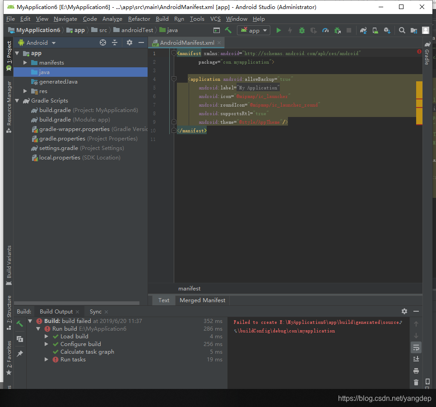This screenshot has height=407, width=436.
Task: Click the user account icon
Action: pos(426,30)
